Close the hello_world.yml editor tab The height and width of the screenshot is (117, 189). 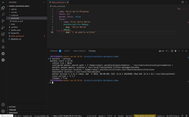coord(68,2)
